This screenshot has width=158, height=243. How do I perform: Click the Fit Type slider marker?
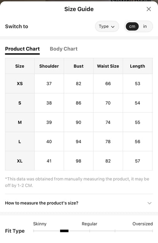click(x=64, y=231)
